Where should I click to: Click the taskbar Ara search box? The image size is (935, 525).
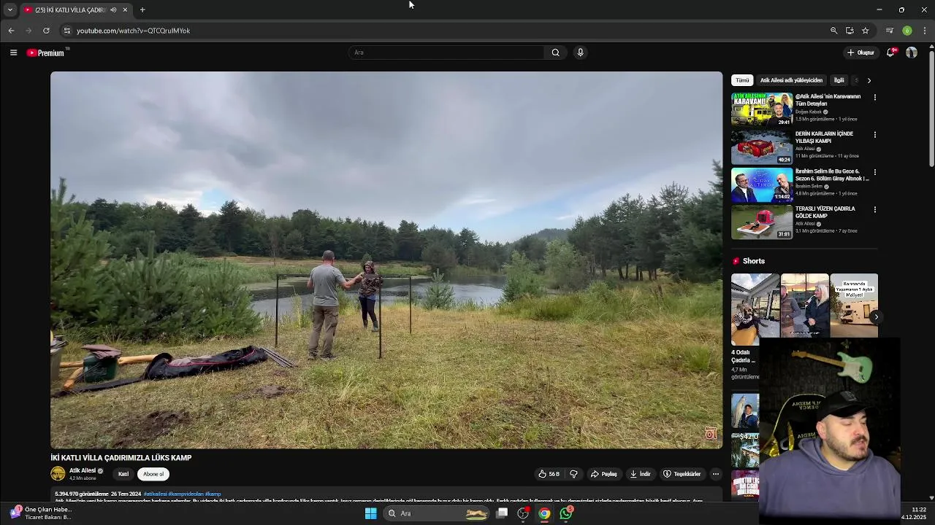(436, 513)
